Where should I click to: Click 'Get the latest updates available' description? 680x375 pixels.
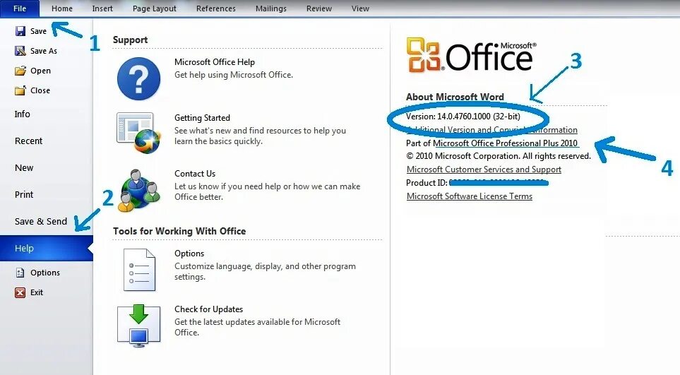257,327
